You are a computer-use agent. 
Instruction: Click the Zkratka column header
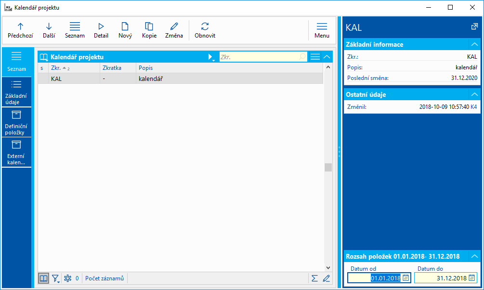[118, 68]
